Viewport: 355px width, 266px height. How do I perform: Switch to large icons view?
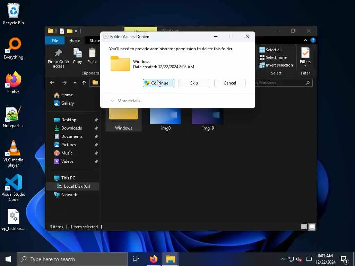coord(312,227)
